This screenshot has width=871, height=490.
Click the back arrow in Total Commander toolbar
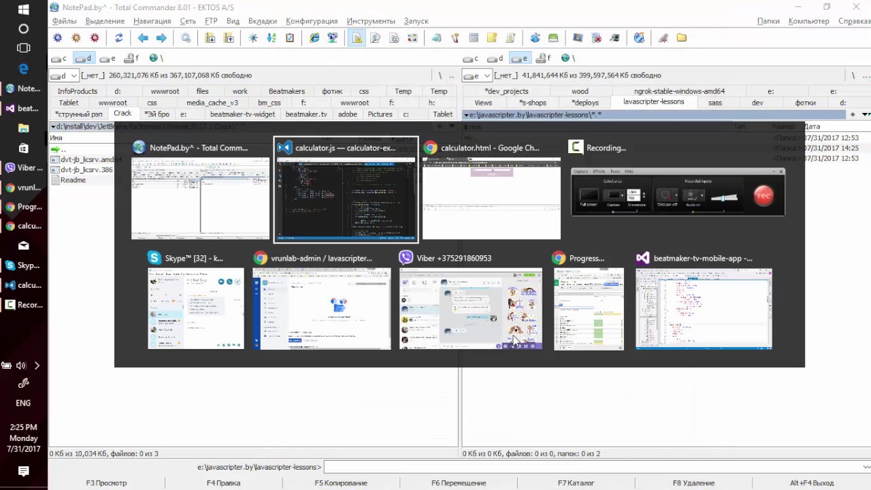click(x=143, y=38)
